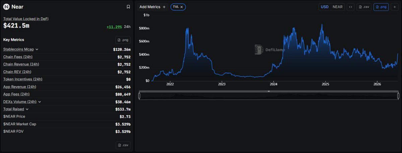
Task: Click Chain REV (24h) label
Action: 17,72
